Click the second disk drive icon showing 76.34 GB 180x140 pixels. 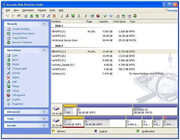point(56,120)
